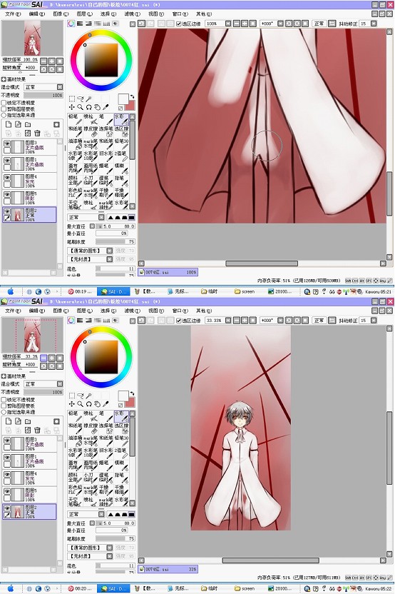Click the trash delete-layer icon, upper window

point(37,133)
